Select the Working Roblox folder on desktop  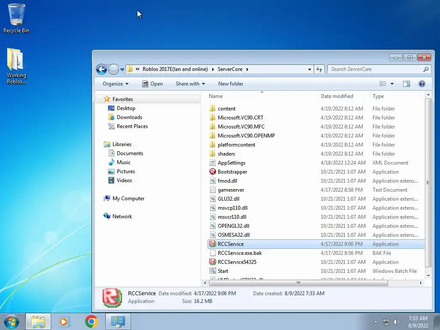click(x=16, y=66)
